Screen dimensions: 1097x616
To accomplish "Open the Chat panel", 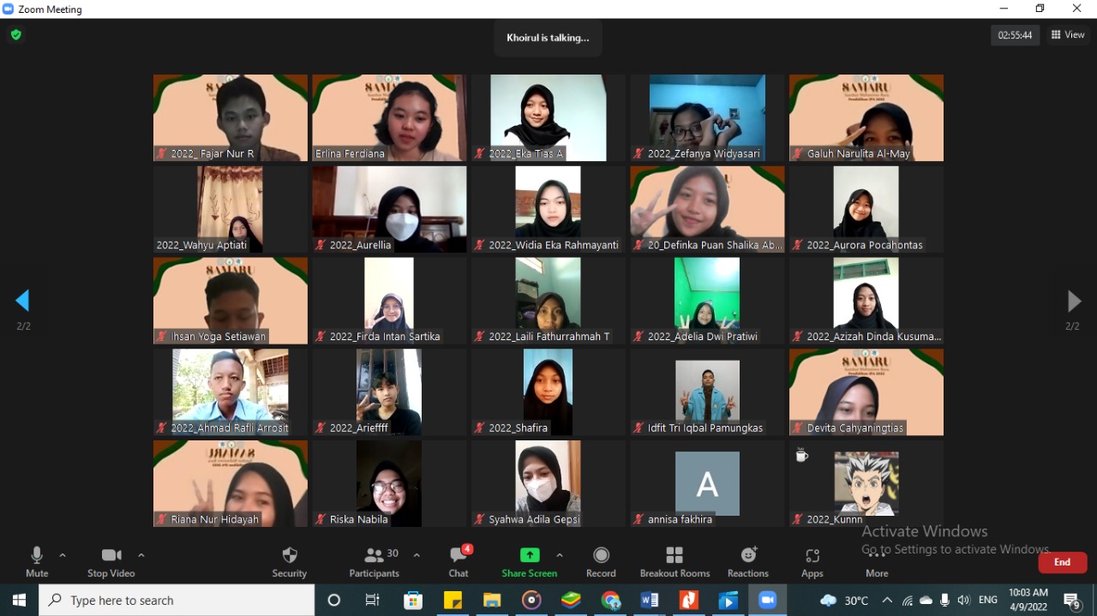I will tap(459, 561).
